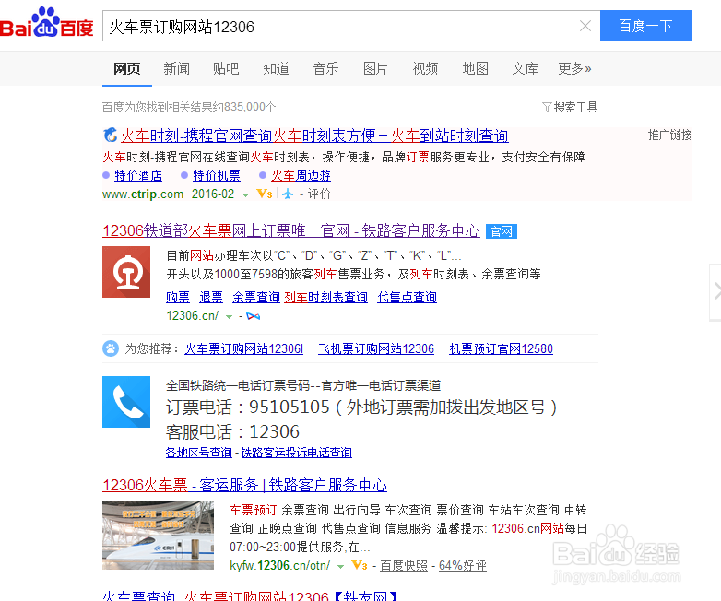Click the V3 credibility badge in Ctrip result
The width and height of the screenshot is (721, 601).
tap(265, 194)
